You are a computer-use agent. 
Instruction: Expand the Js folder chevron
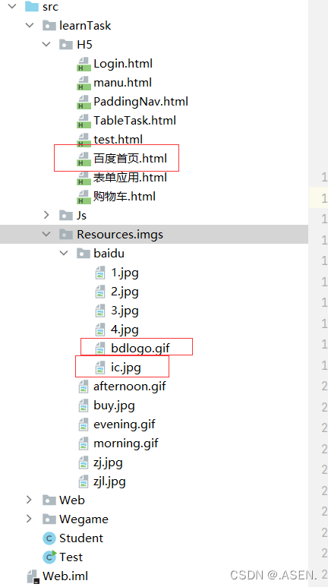46,215
